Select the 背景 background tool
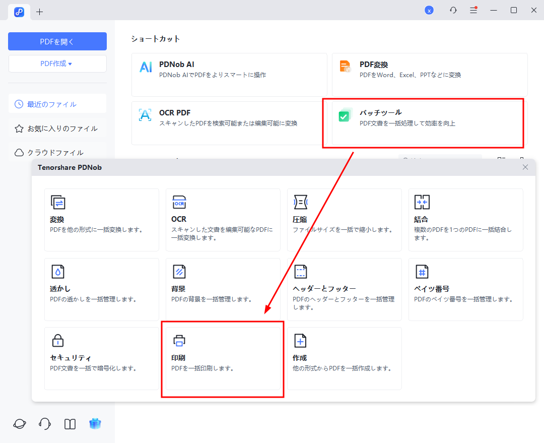 223,289
